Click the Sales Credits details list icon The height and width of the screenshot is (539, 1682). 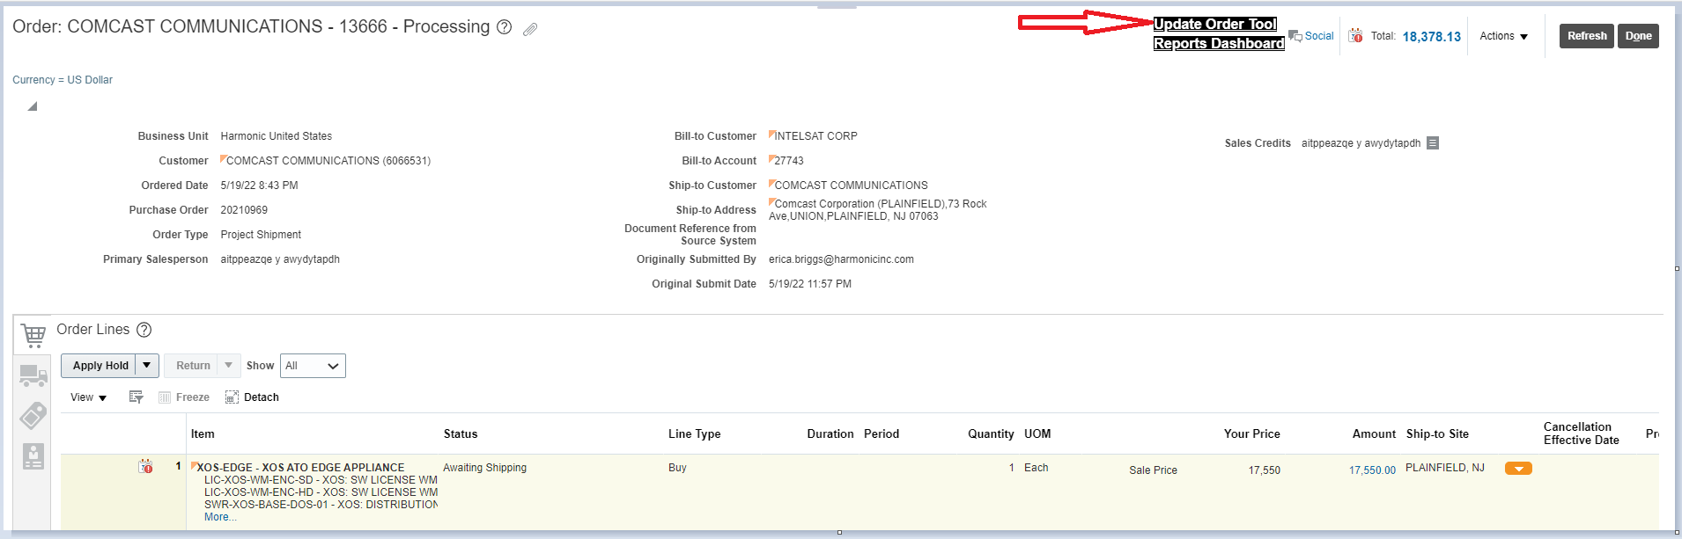click(1433, 143)
